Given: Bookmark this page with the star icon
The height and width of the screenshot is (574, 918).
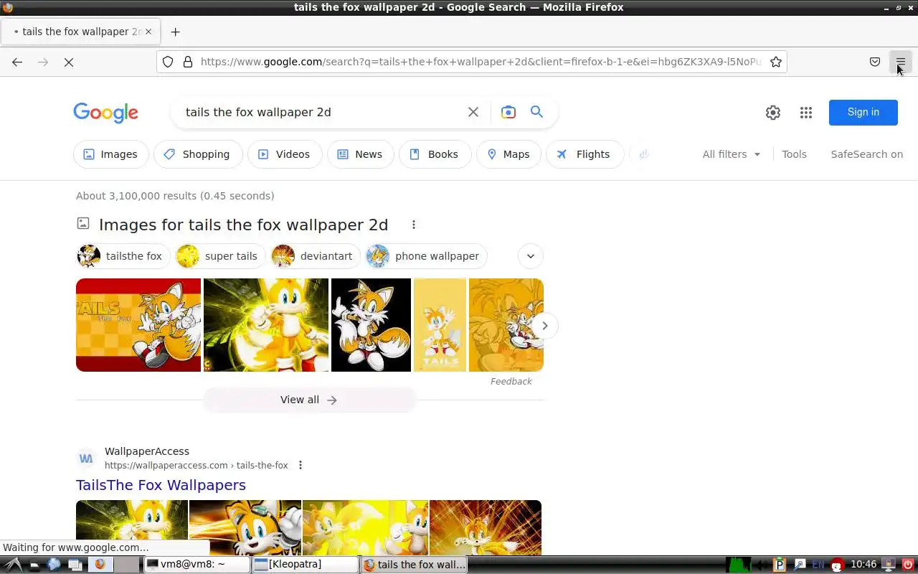Looking at the screenshot, I should pyautogui.click(x=776, y=62).
